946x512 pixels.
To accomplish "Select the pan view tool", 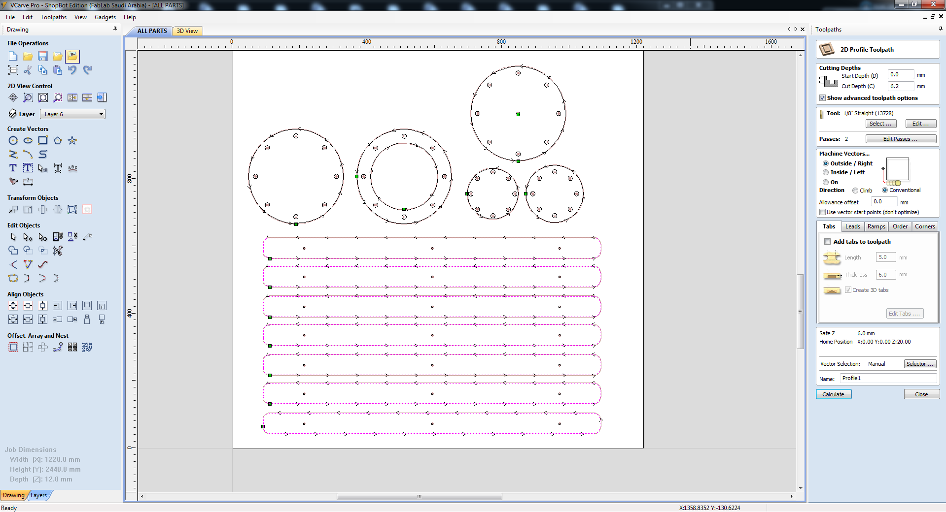I will (x=13, y=97).
